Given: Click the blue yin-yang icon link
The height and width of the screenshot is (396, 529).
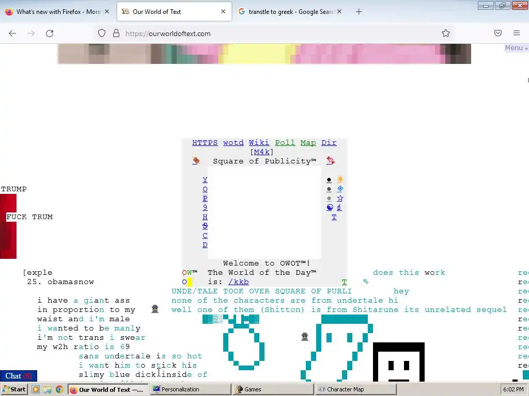Looking at the screenshot, I should tap(330, 207).
